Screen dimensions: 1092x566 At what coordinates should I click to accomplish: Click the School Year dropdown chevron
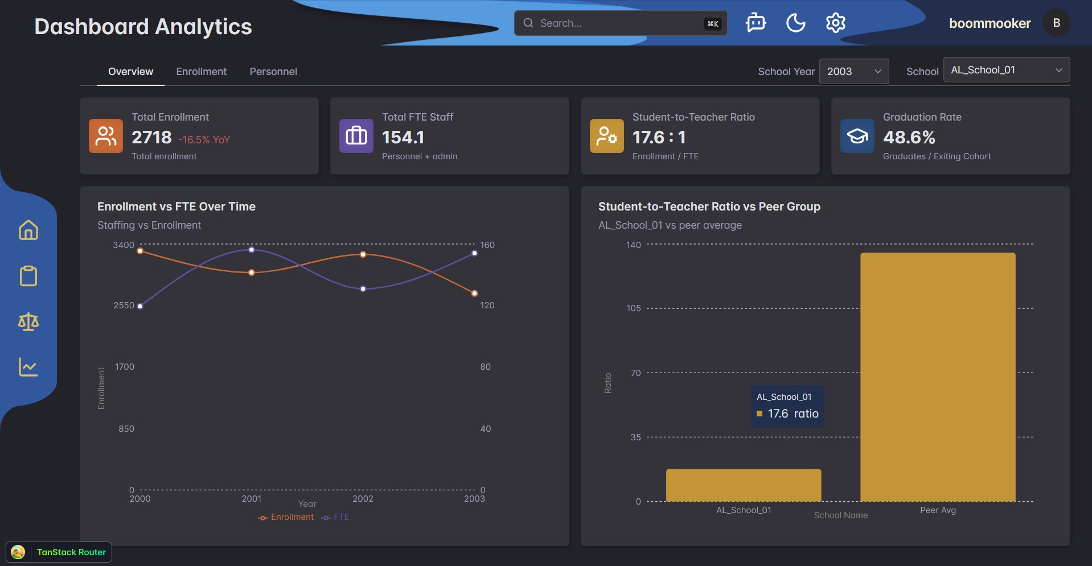pos(877,71)
